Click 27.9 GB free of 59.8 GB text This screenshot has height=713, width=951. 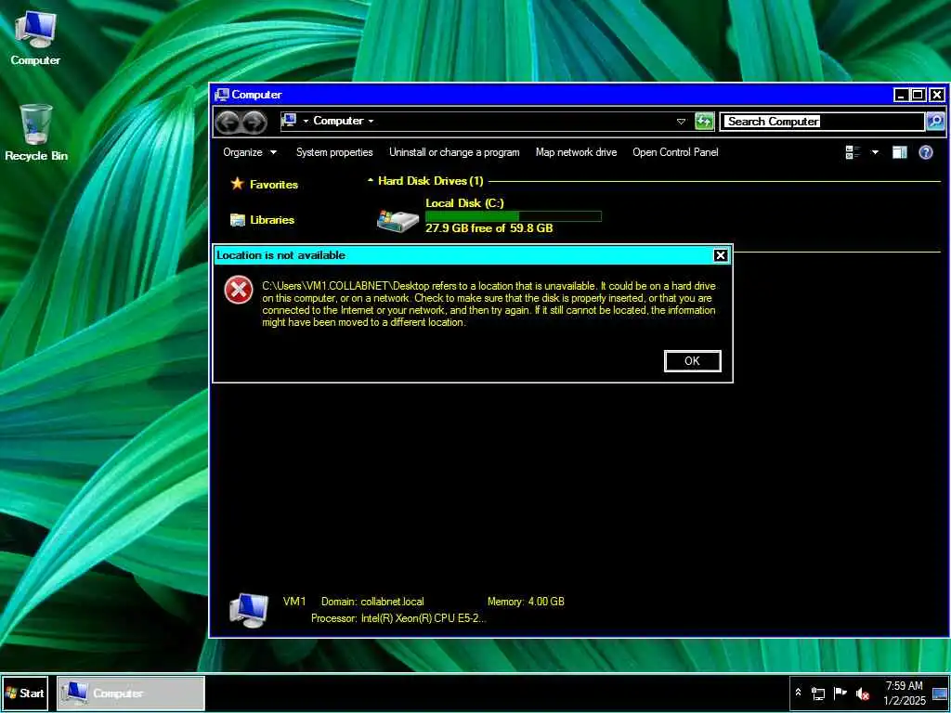click(489, 228)
